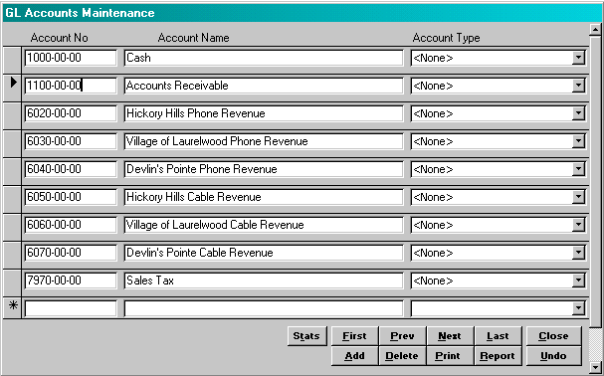Select the record selector for Cash row
604x376 pixels.
click(12, 60)
